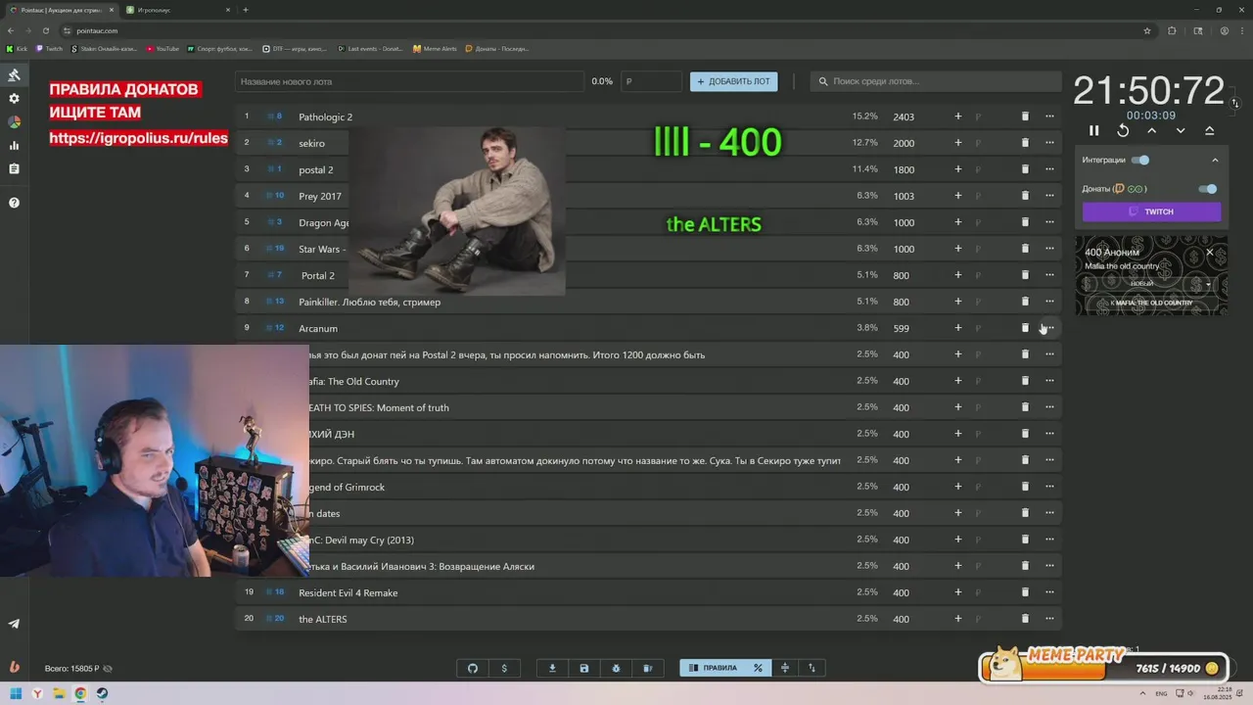Toggle the Донаты switch
The height and width of the screenshot is (705, 1253).
[1208, 189]
